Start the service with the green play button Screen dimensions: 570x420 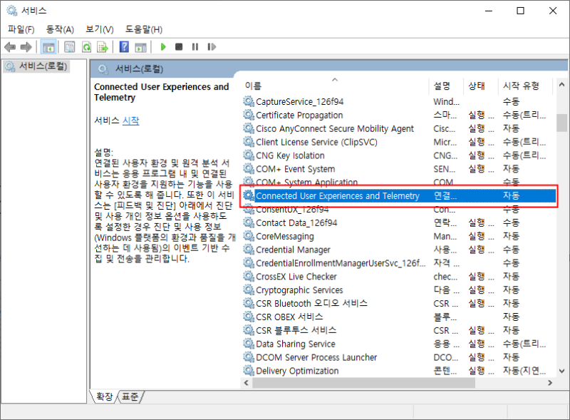[163, 47]
